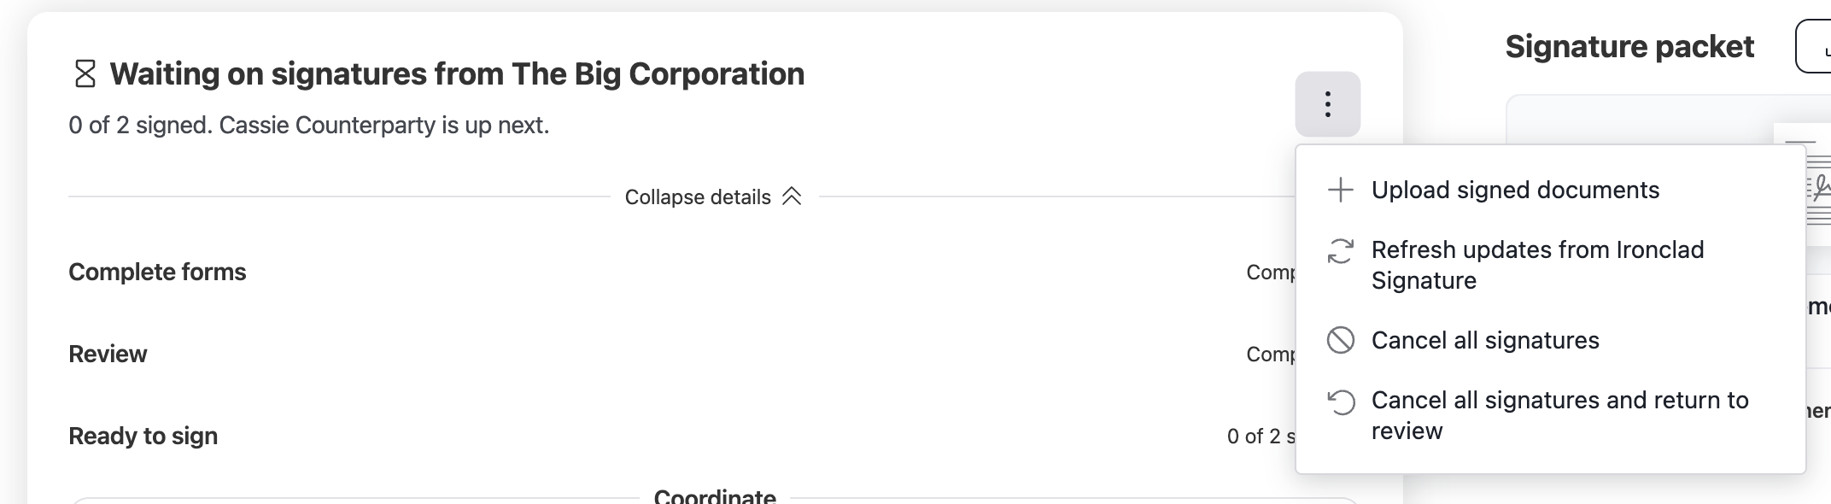The height and width of the screenshot is (504, 1831).
Task: Click the Signature packet heading
Action: tap(1629, 46)
